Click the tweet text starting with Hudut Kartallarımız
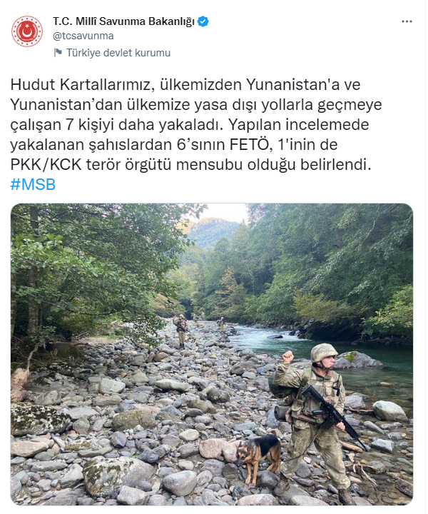This screenshot has width=428, height=514. click(x=196, y=124)
